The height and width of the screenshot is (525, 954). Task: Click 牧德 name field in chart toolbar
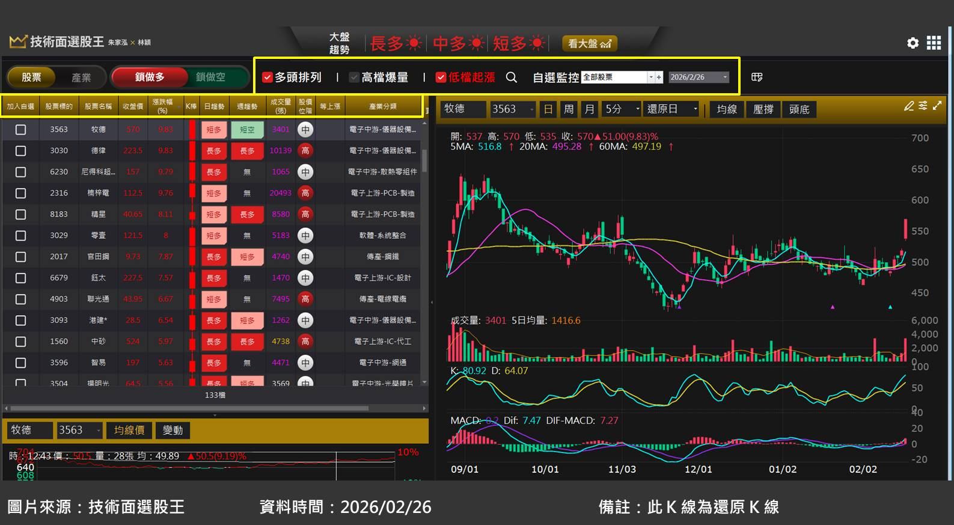click(463, 109)
